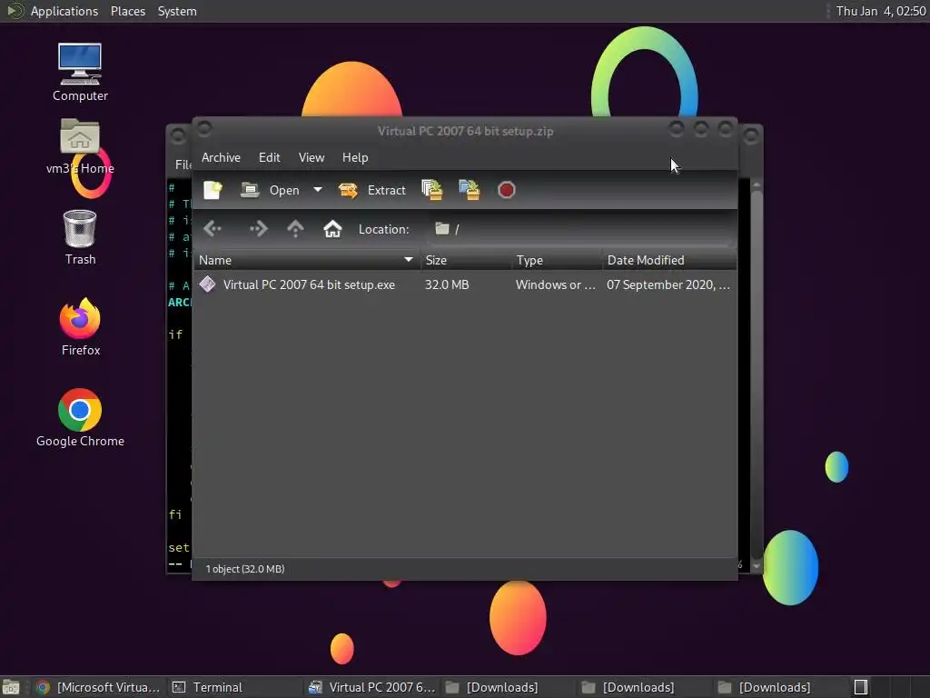Go to archive home location icon
Viewport: 930px width, 698px height.
click(x=332, y=228)
